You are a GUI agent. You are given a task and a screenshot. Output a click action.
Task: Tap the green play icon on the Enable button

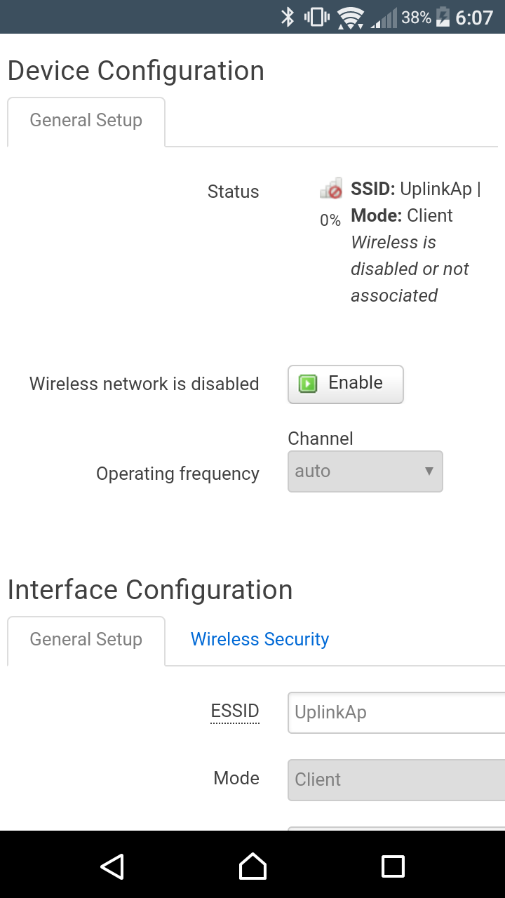(x=308, y=384)
